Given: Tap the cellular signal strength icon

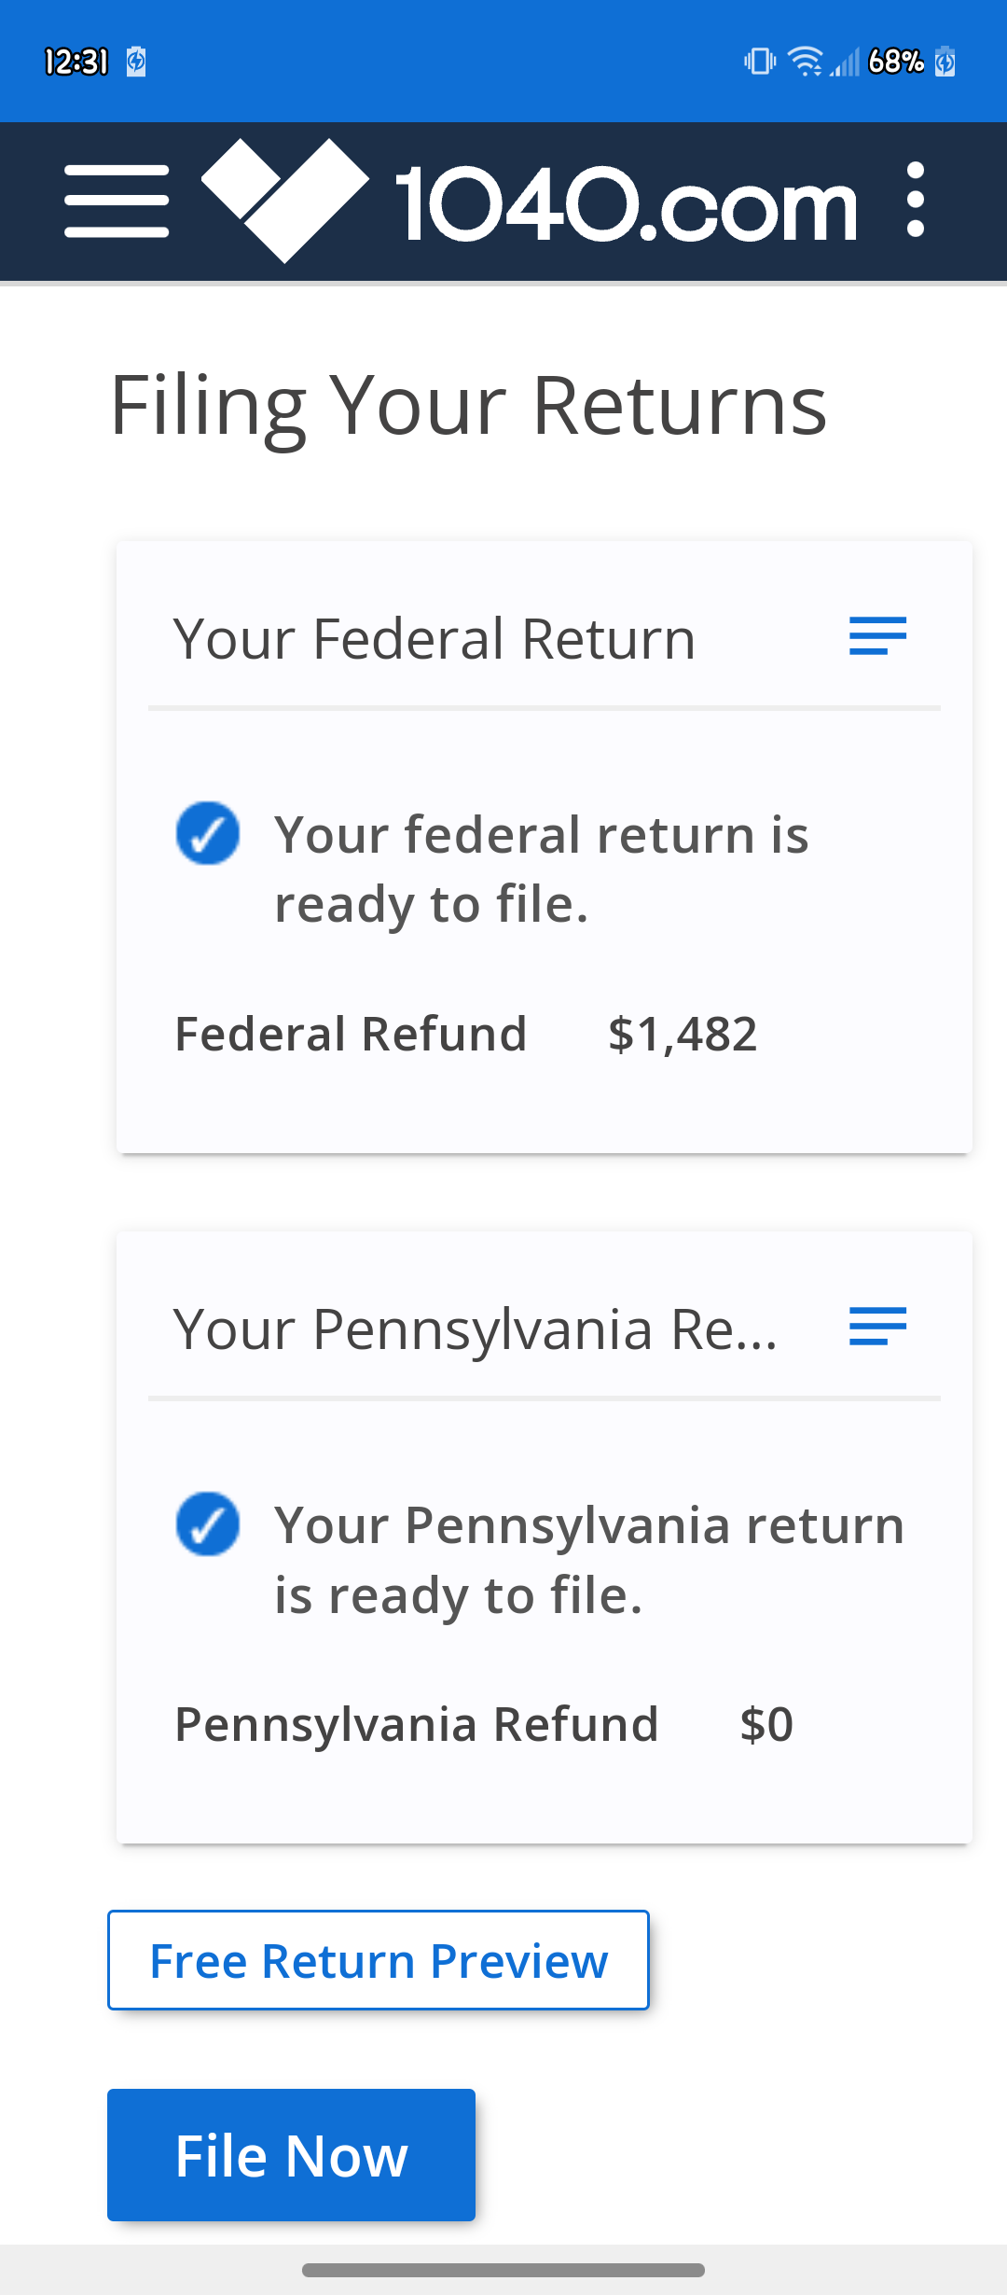Looking at the screenshot, I should [845, 62].
